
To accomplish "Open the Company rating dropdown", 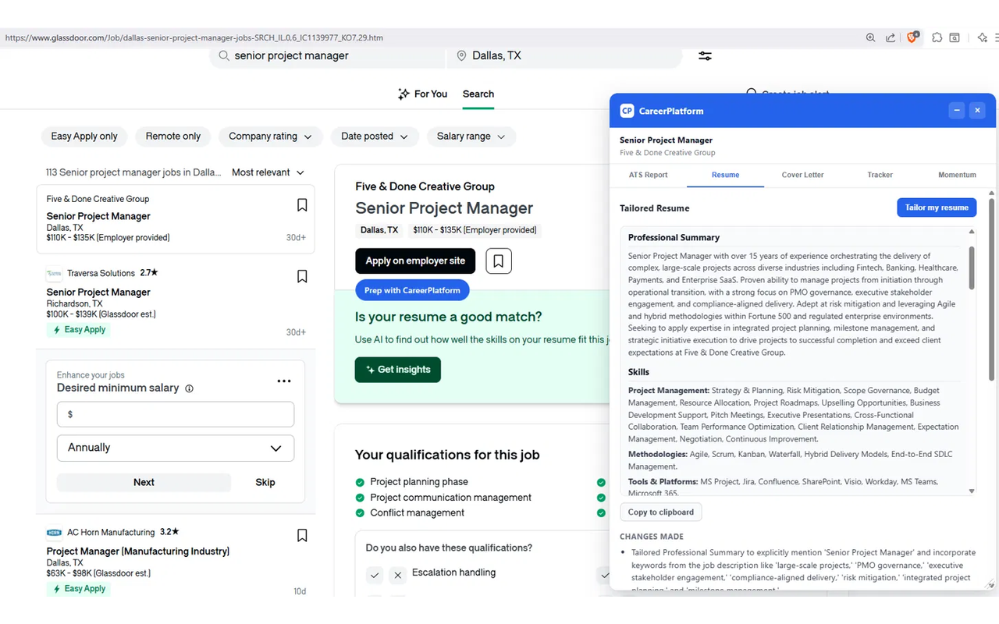I will [271, 136].
